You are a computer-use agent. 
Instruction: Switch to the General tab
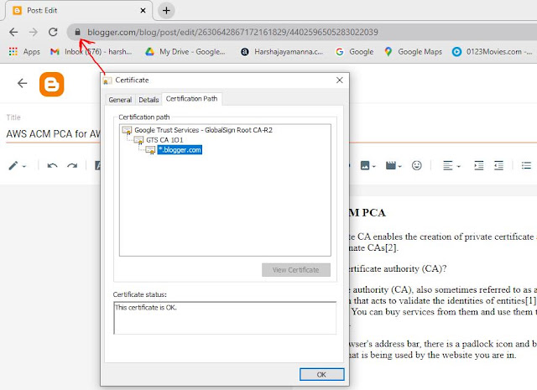120,100
